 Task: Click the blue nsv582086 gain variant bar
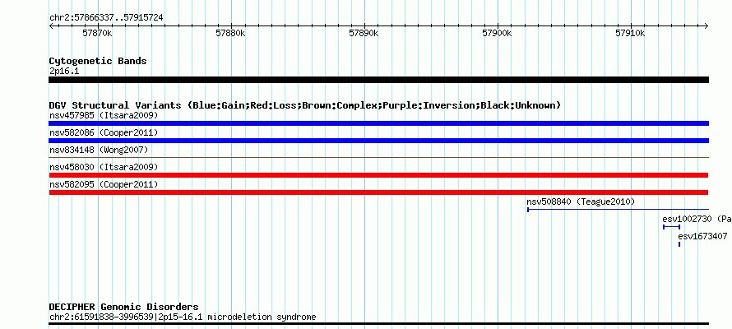pyautogui.click(x=378, y=141)
